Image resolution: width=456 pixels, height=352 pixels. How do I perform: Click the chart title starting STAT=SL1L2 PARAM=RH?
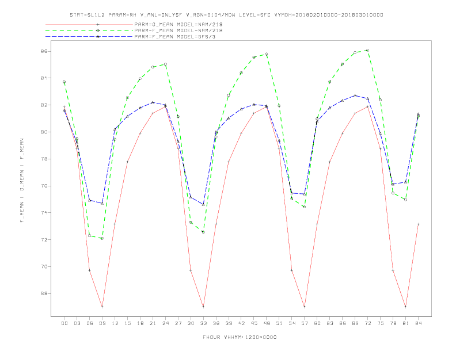coord(226,15)
